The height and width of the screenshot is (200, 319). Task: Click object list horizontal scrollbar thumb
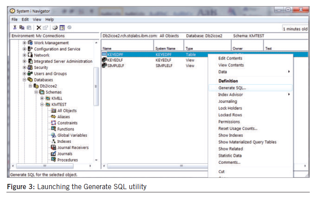(158, 166)
